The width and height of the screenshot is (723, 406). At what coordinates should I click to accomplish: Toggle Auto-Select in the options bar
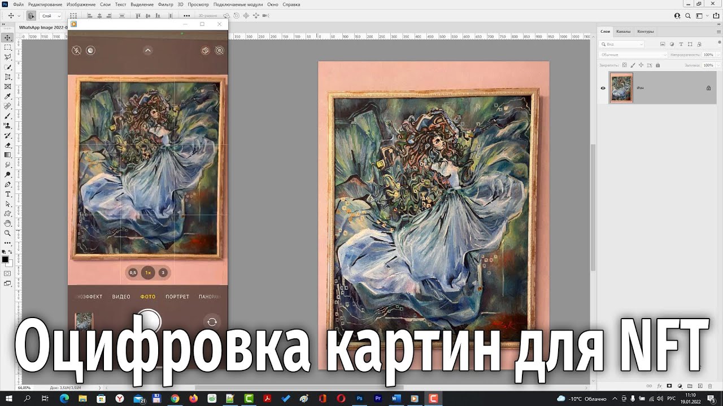pos(31,16)
